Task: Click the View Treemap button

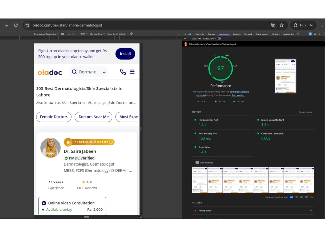Action: tap(203, 163)
